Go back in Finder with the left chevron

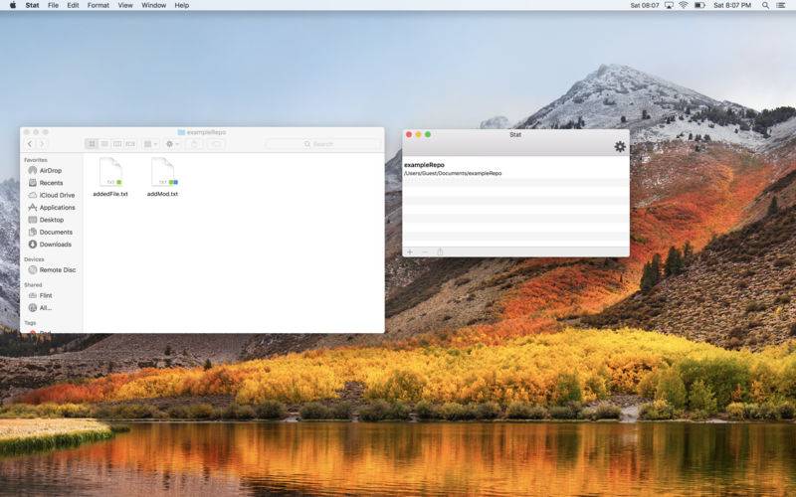(30, 144)
